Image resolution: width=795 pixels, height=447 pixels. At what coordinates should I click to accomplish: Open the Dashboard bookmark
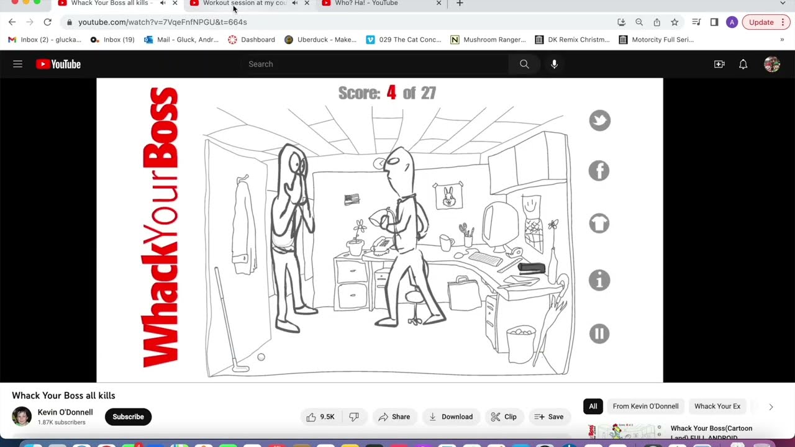tap(252, 40)
